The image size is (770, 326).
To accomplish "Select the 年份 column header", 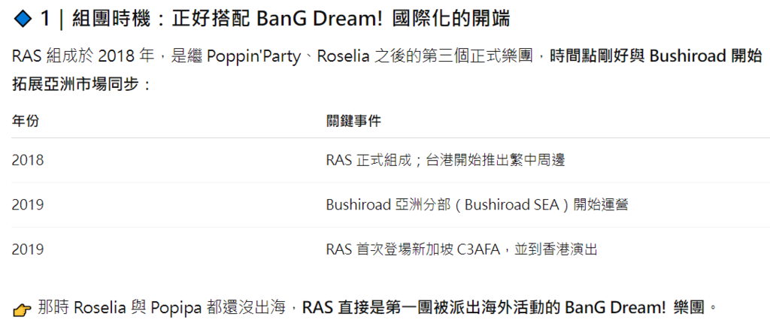I will pyautogui.click(x=26, y=121).
